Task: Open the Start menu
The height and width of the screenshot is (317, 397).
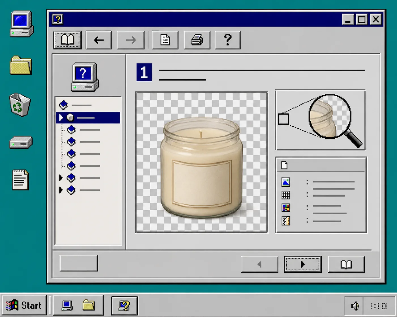Action: [24, 305]
